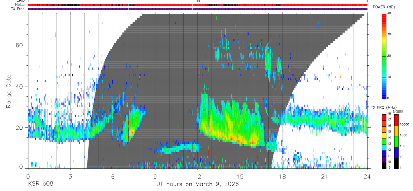Click the POWER (dB) colorbar title
The width and height of the screenshot is (413, 191).
pos(384,7)
